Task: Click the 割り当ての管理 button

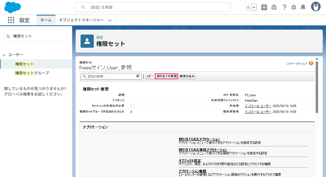Action: click(x=166, y=76)
